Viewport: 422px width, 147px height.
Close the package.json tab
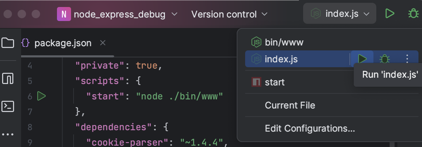coord(103,43)
